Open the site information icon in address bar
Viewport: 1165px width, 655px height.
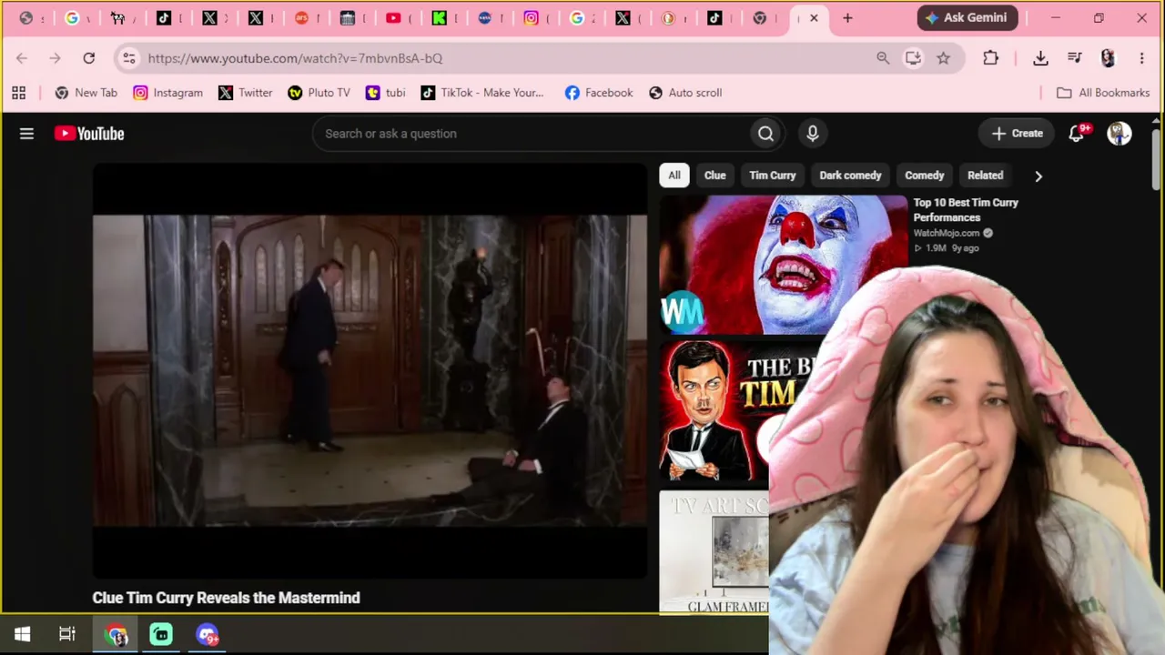pos(129,58)
